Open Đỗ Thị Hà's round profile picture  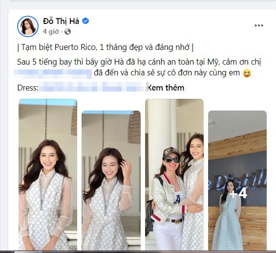click(x=28, y=26)
